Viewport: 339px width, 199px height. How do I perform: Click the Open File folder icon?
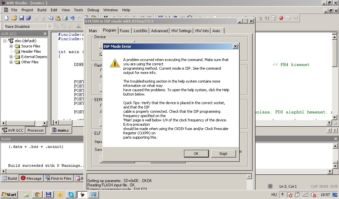[14, 18]
